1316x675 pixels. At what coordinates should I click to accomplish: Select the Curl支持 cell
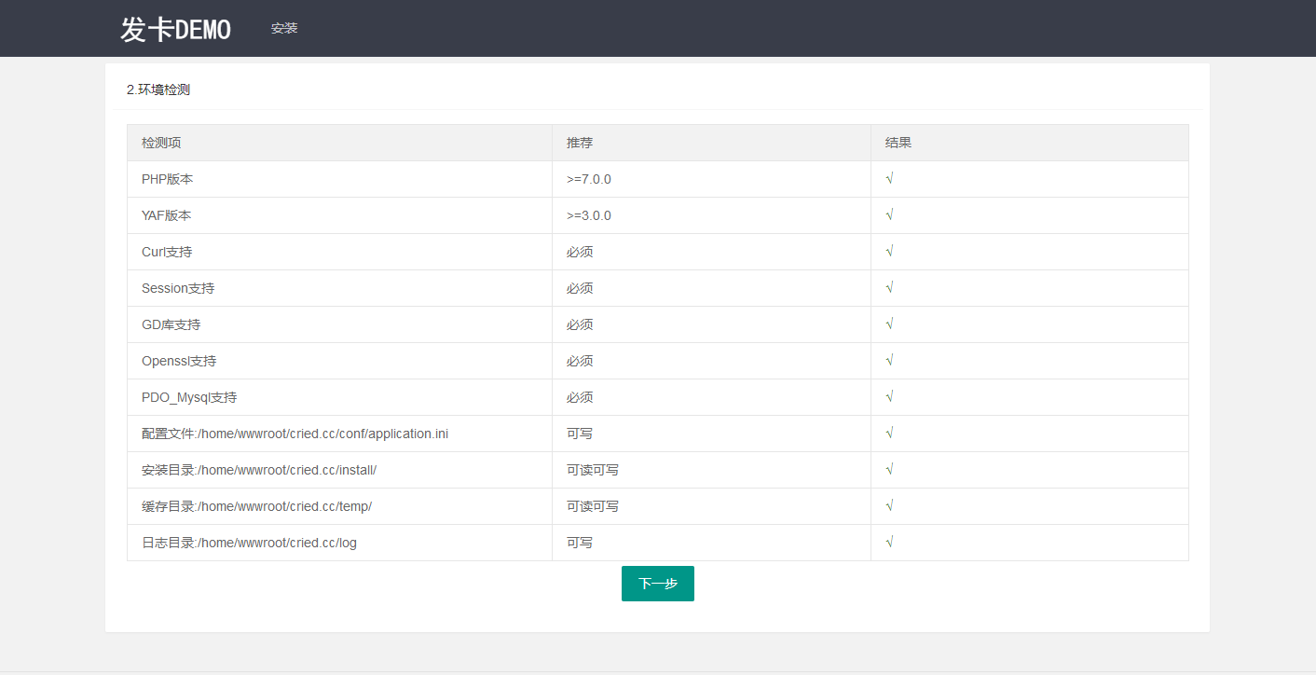339,252
